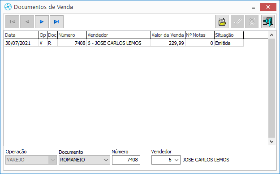Click the Doc column header
The width and height of the screenshot is (280, 174).
coord(52,35)
